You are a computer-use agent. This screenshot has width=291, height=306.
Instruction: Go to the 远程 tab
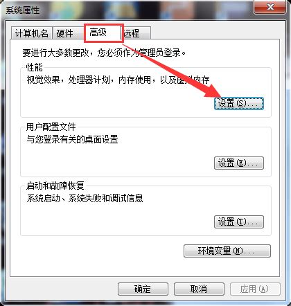[x=136, y=33]
